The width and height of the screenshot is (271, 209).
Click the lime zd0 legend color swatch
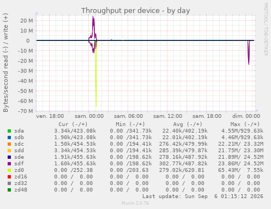pyautogui.click(x=9, y=170)
